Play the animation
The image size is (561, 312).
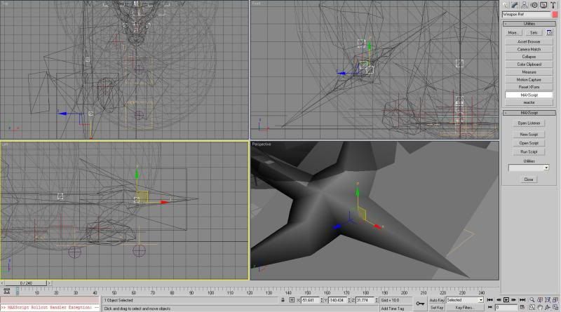tap(506, 300)
